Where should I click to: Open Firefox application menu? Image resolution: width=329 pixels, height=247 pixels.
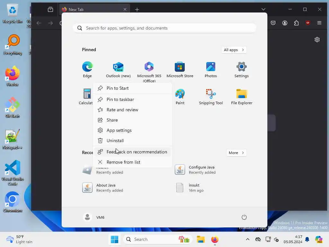(x=319, y=23)
